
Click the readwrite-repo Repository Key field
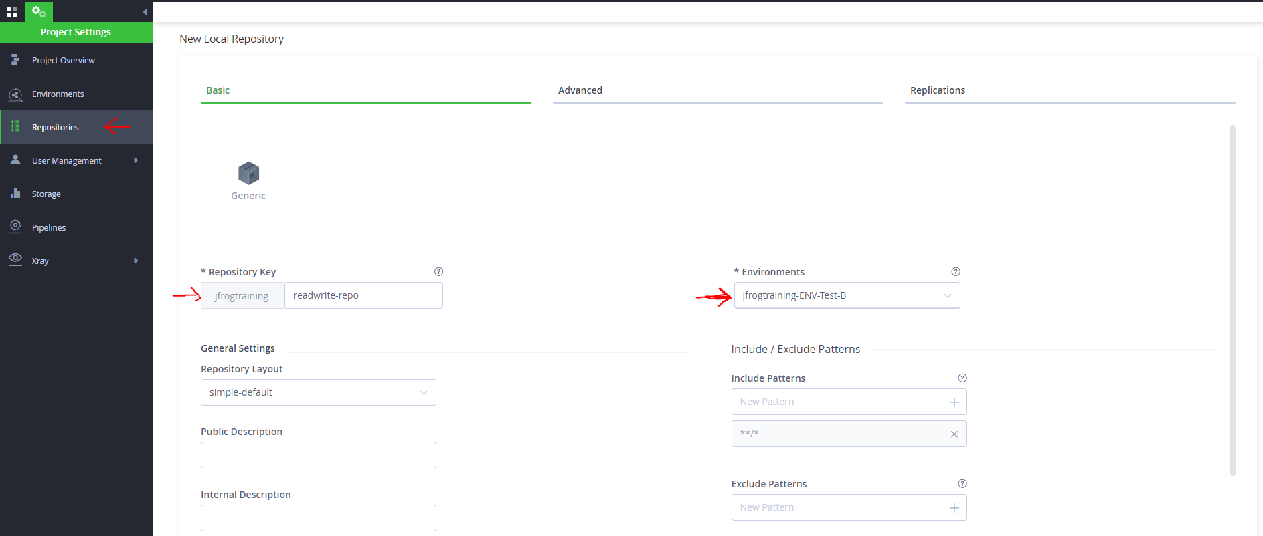pyautogui.click(x=363, y=295)
